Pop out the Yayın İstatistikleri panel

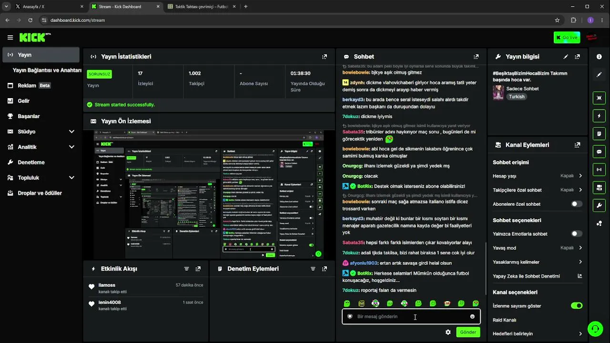pyautogui.click(x=325, y=57)
